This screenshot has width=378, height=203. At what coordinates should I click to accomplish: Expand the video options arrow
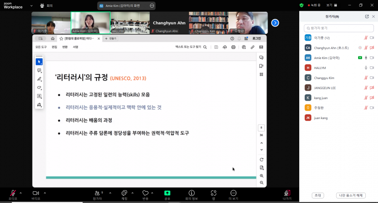point(44,193)
